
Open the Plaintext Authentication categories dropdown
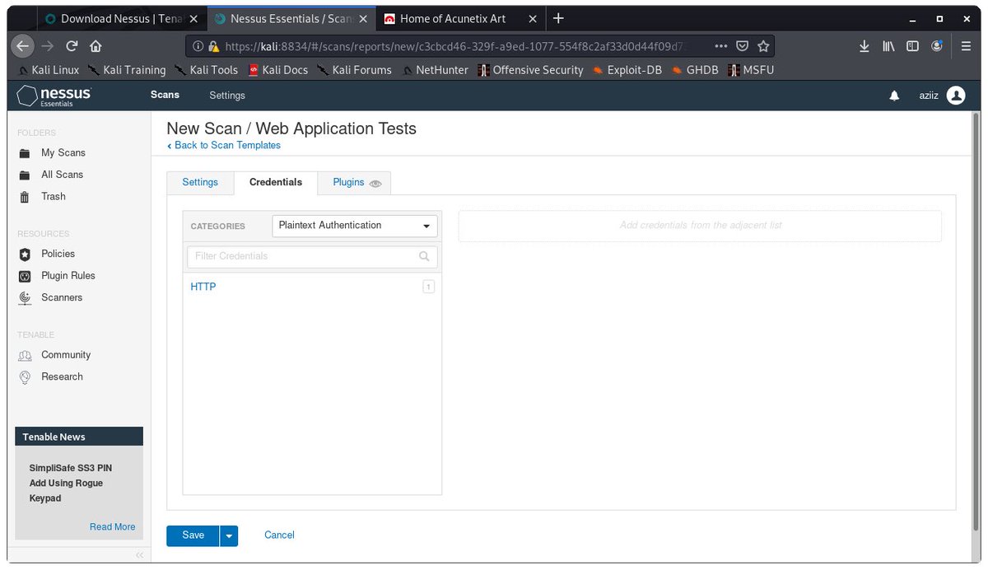tap(355, 226)
